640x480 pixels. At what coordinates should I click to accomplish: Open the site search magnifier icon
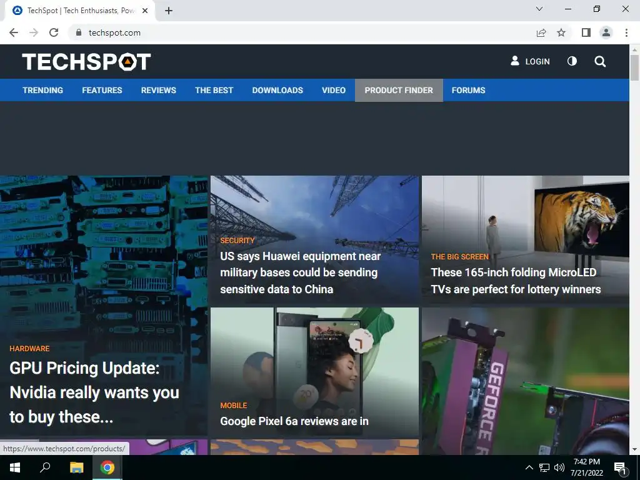(x=600, y=62)
